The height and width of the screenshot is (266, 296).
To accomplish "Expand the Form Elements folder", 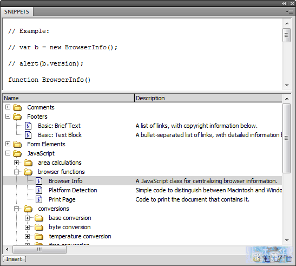I will pos(8,144).
